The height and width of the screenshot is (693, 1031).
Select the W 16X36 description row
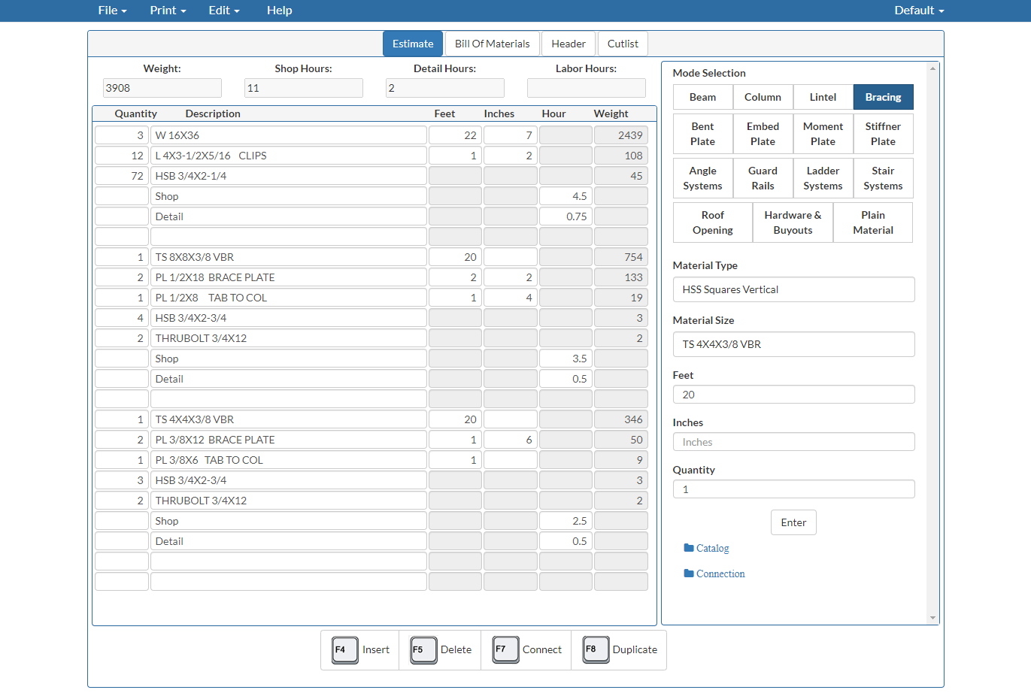coord(289,135)
